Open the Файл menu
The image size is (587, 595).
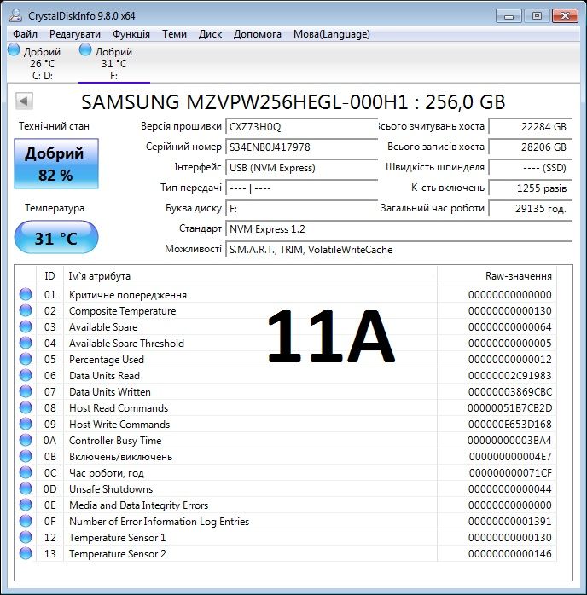coord(25,34)
